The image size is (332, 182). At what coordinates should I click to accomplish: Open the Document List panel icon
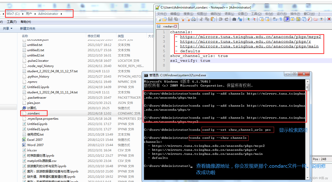pos(304,19)
